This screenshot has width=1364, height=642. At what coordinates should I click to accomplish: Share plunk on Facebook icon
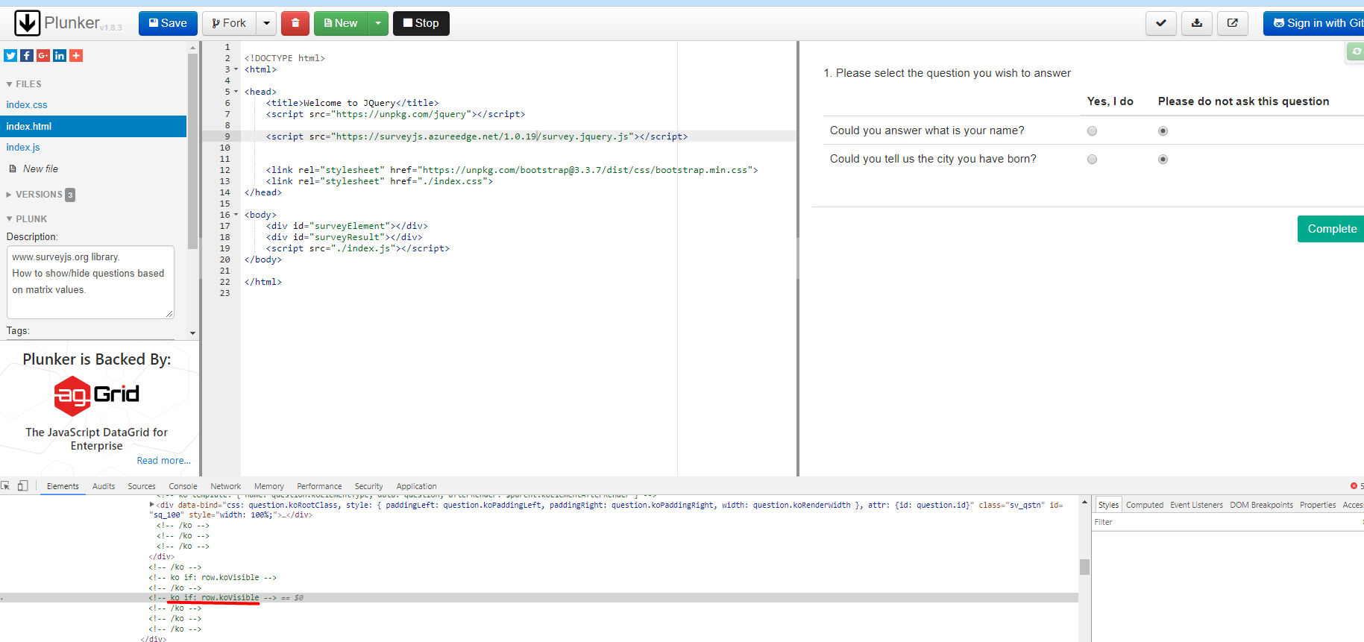pyautogui.click(x=27, y=55)
